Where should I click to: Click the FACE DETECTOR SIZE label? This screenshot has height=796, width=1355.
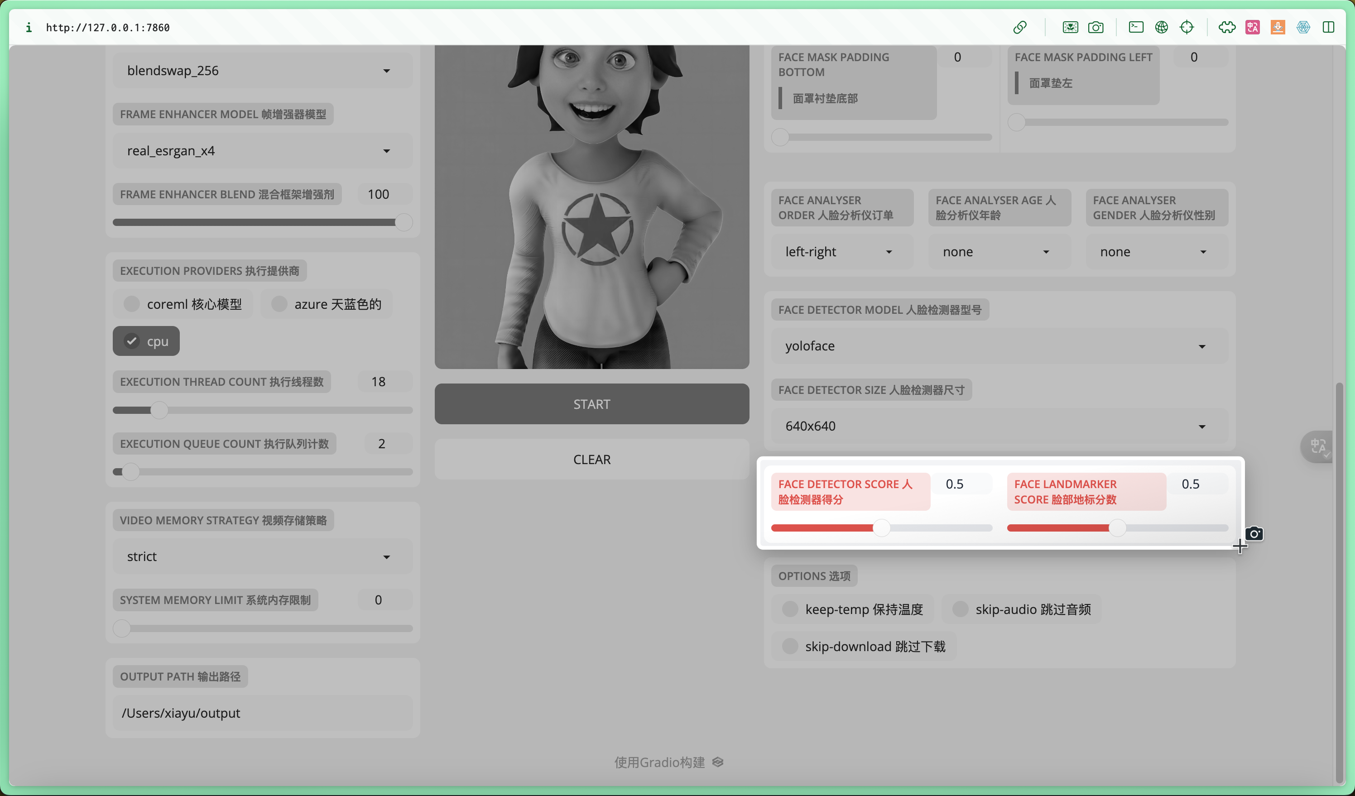click(x=871, y=390)
